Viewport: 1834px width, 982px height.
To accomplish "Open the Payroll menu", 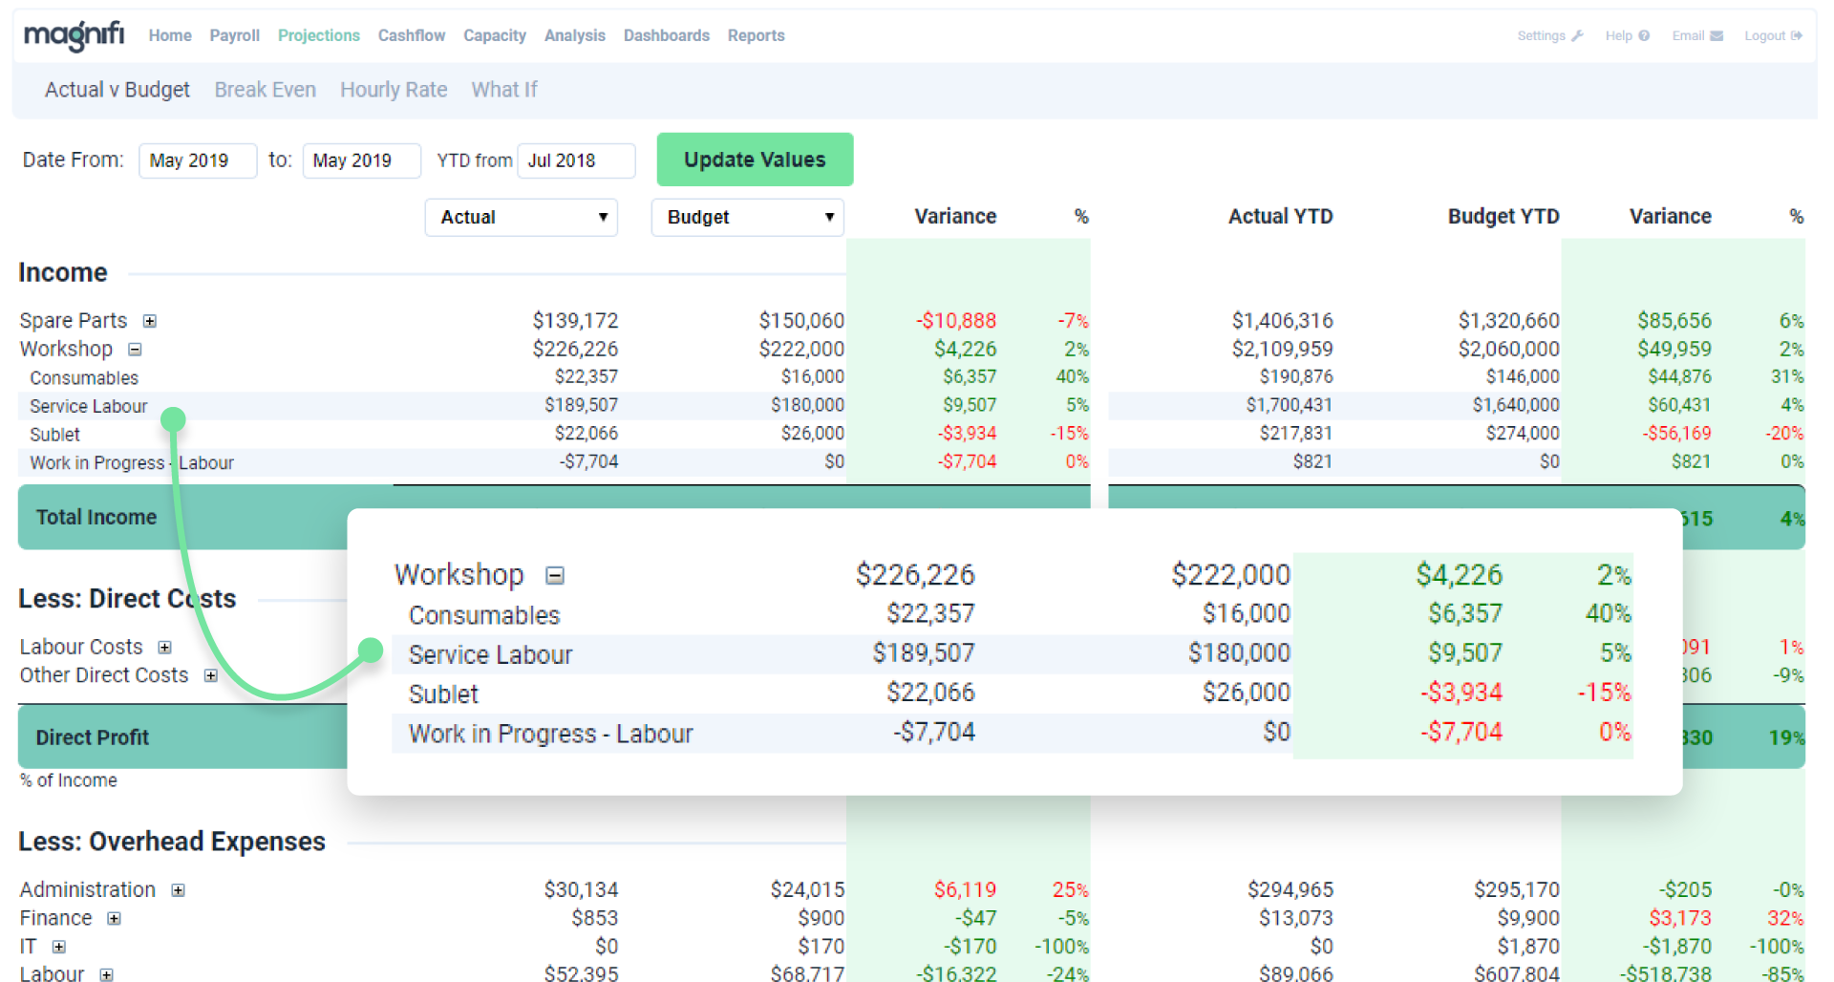I will [234, 35].
